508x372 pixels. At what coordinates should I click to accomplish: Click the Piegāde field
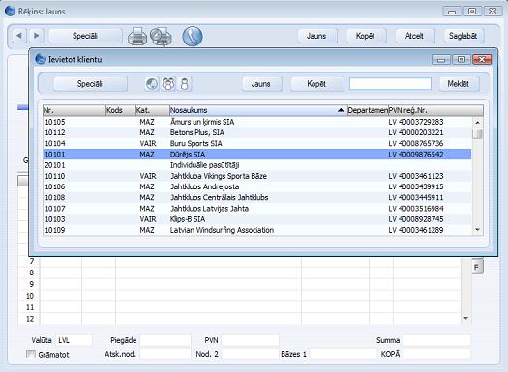pos(165,340)
